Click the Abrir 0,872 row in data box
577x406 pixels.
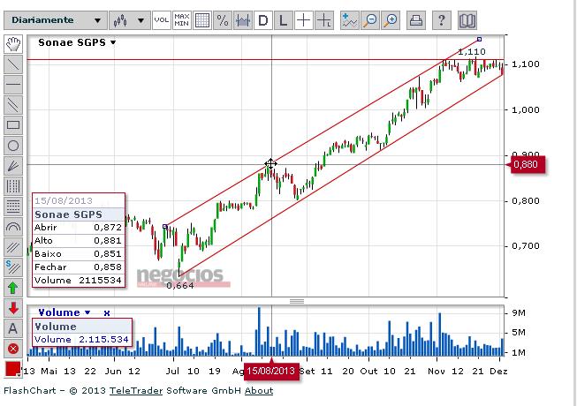[78, 228]
